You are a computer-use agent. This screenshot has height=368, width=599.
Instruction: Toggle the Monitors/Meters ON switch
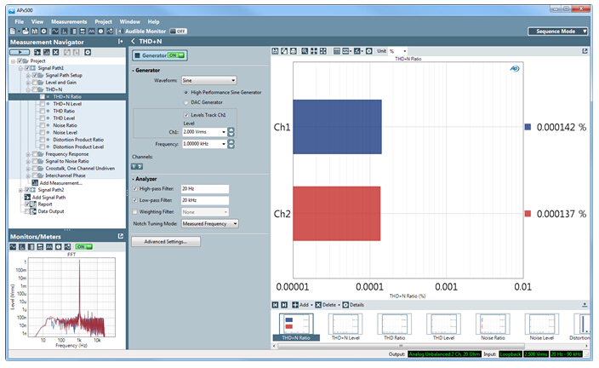point(83,247)
